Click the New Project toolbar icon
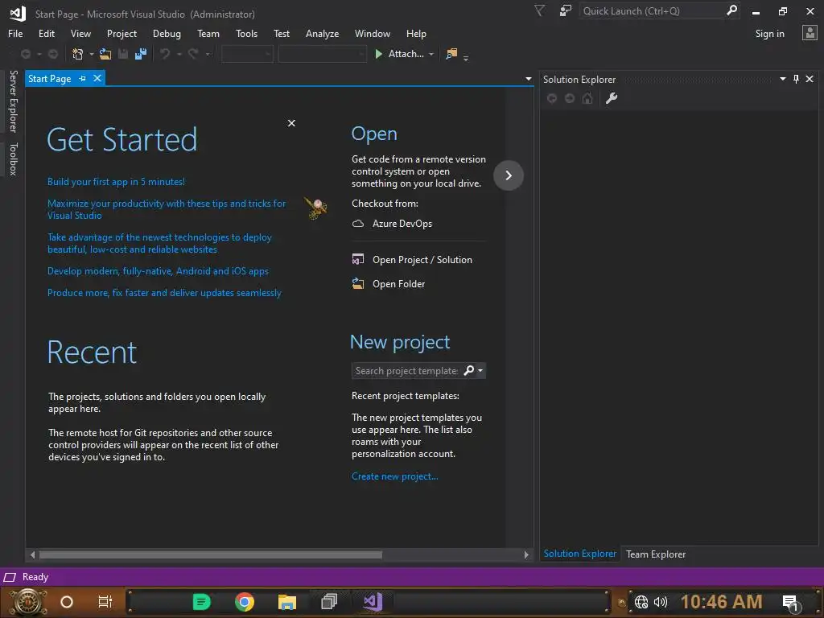824x618 pixels. (78, 54)
